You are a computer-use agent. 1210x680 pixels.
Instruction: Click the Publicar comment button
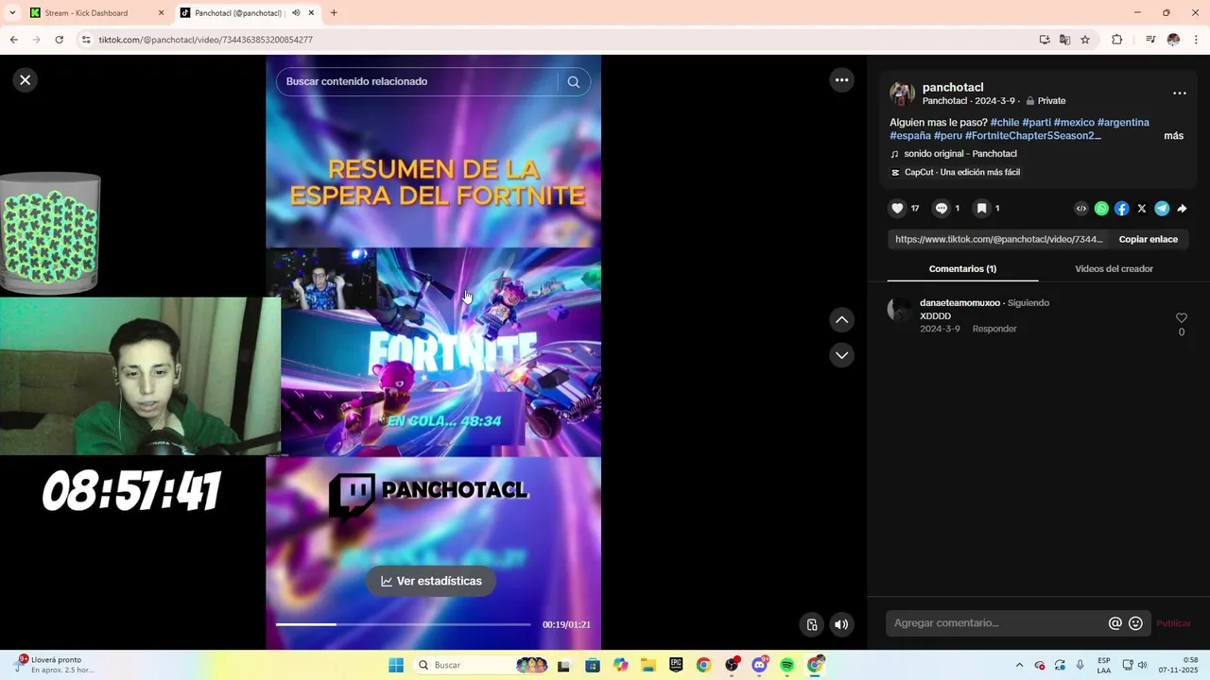[x=1173, y=623]
